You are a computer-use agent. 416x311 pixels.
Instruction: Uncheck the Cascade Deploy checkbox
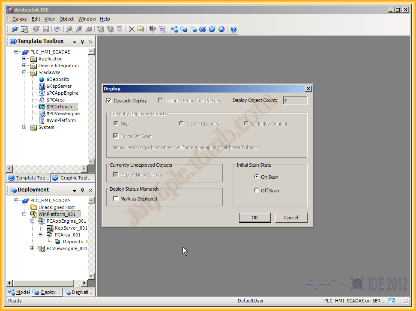pos(109,101)
